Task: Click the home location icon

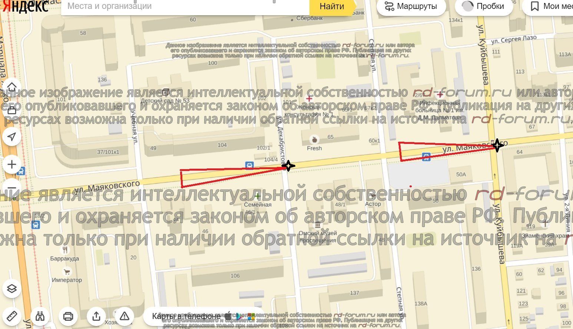Action: point(12,87)
